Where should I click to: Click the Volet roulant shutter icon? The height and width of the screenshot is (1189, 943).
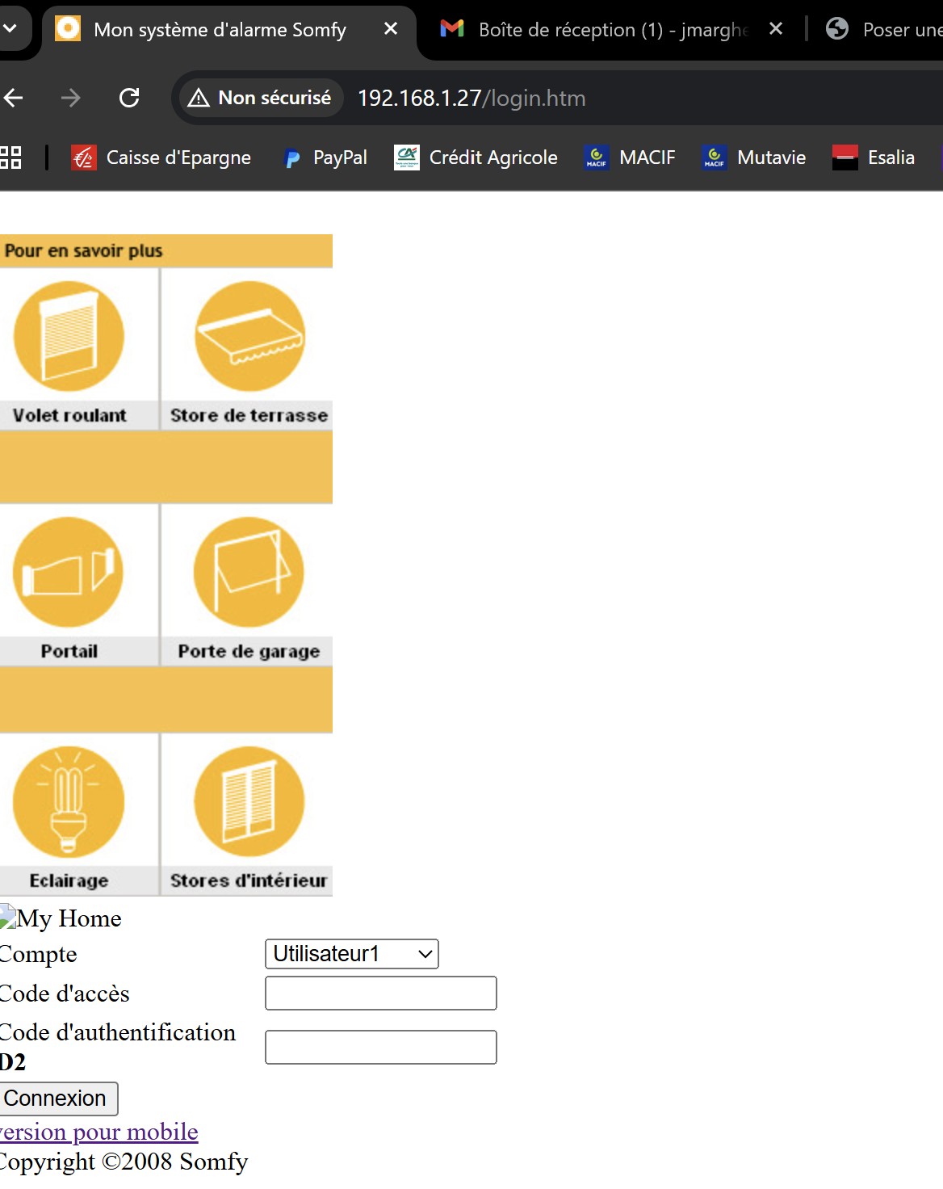pos(69,336)
